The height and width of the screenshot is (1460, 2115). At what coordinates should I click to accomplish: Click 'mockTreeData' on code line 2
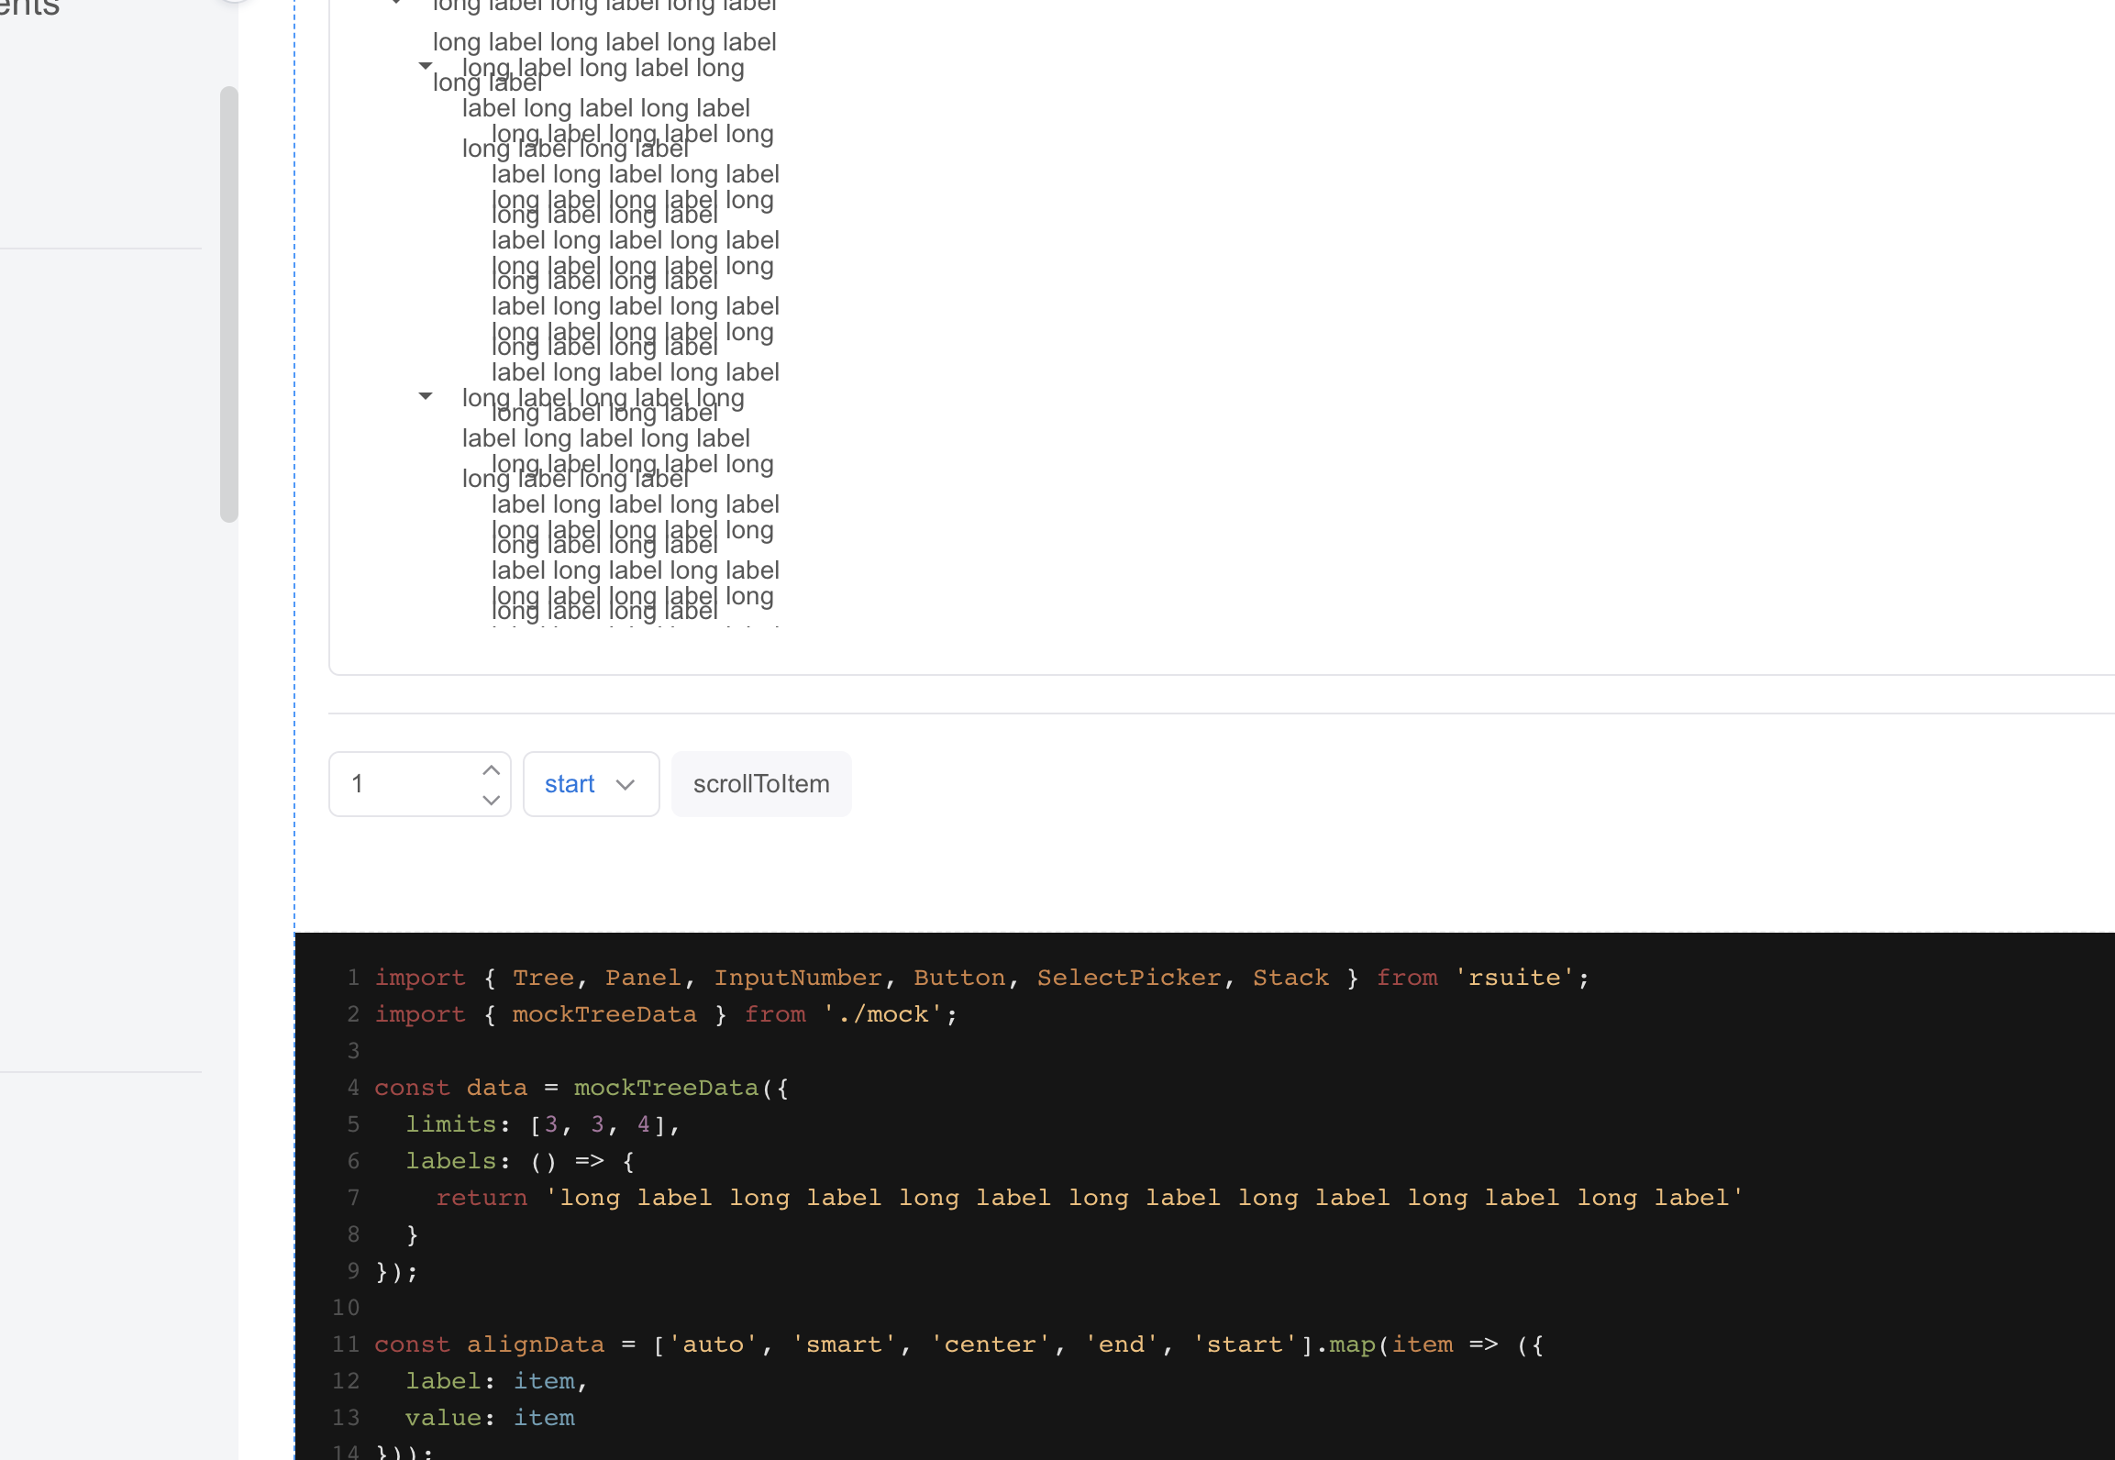603,1014
